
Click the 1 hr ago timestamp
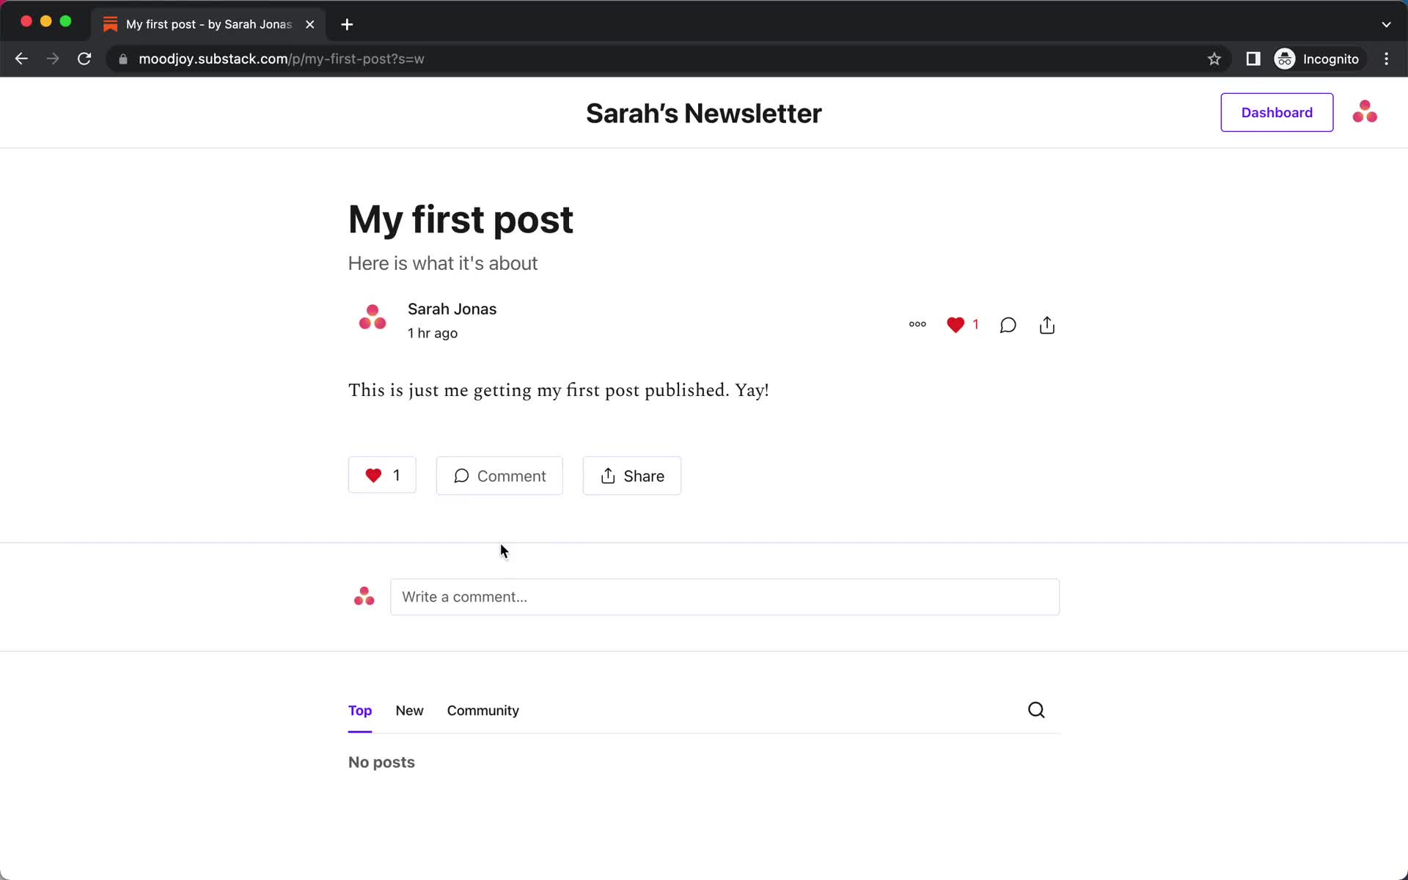click(x=433, y=333)
